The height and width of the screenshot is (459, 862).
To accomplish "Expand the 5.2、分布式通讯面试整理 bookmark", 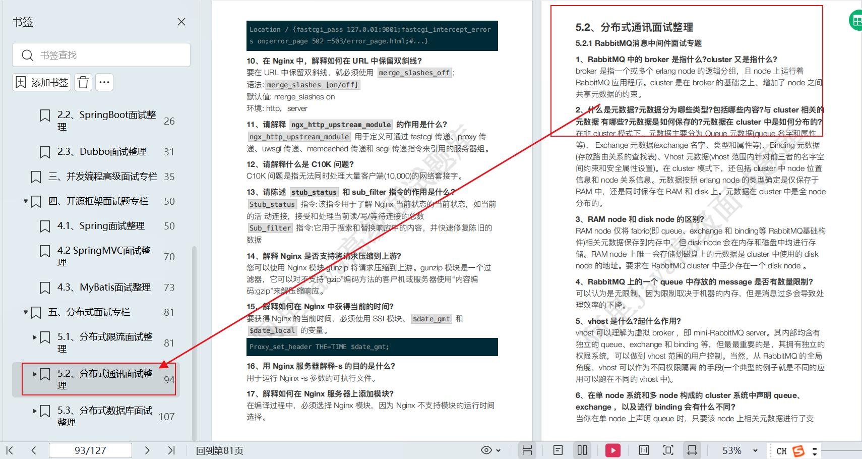I will point(35,374).
